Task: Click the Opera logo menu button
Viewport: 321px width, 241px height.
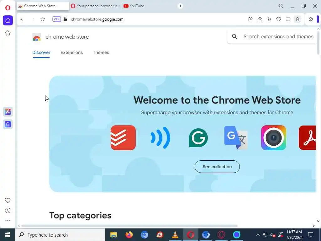Action: (8, 8)
